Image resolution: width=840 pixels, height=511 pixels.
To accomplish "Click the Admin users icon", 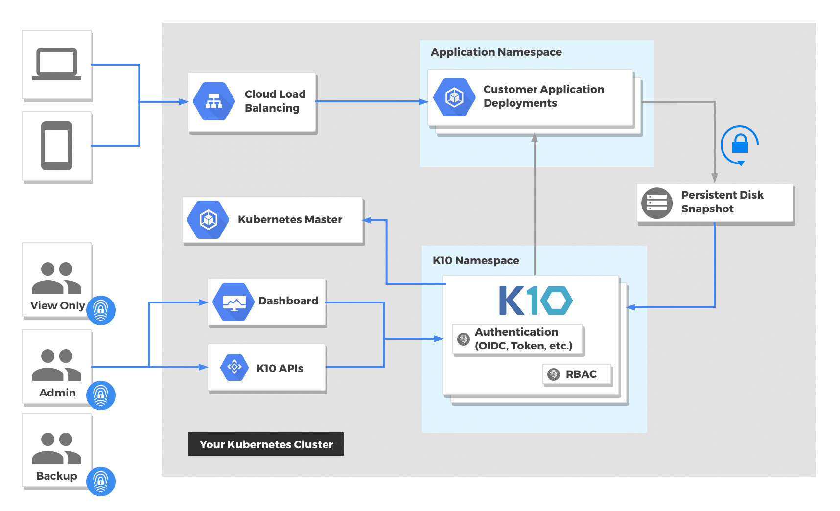I will point(57,365).
